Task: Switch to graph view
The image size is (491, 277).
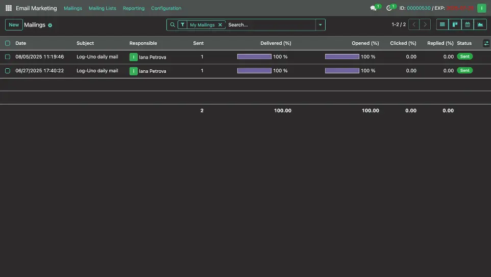Action: click(480, 24)
